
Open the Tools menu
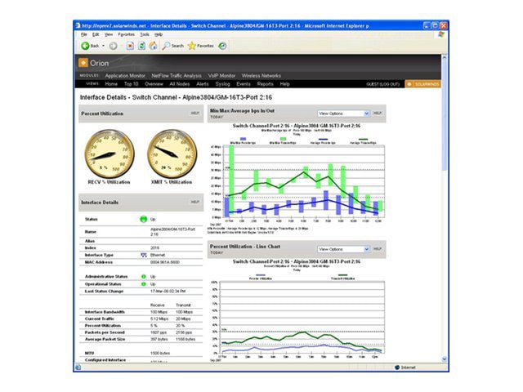(145, 34)
